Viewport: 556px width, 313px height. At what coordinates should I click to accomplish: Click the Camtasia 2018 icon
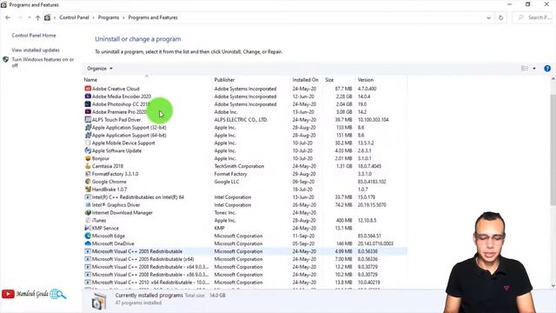[88, 166]
